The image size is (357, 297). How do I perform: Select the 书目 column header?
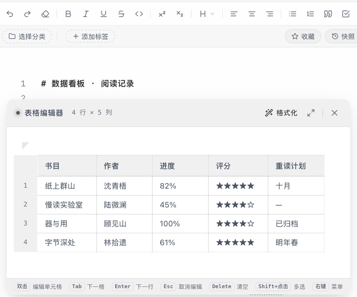click(x=67, y=166)
